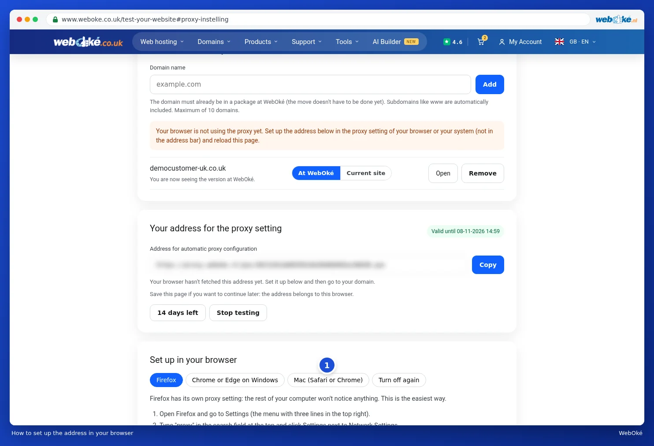Switch the domain view to At WebOké
654x446 pixels.
tap(316, 173)
